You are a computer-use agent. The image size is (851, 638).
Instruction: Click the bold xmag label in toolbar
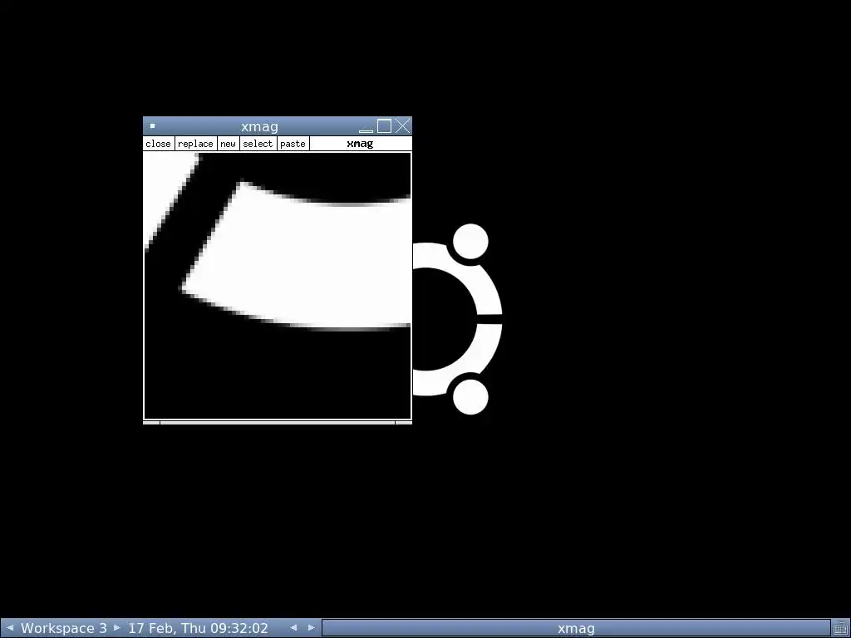(x=360, y=144)
